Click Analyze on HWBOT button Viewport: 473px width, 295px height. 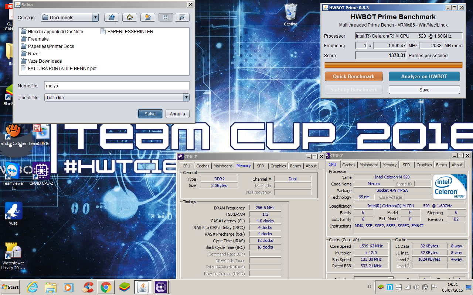coord(424,76)
